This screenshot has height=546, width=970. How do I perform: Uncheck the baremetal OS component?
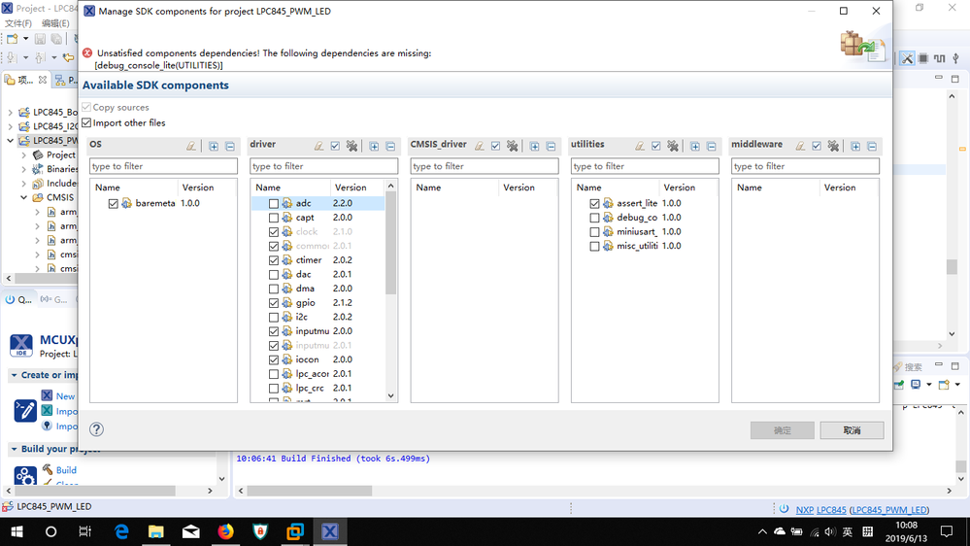point(113,204)
